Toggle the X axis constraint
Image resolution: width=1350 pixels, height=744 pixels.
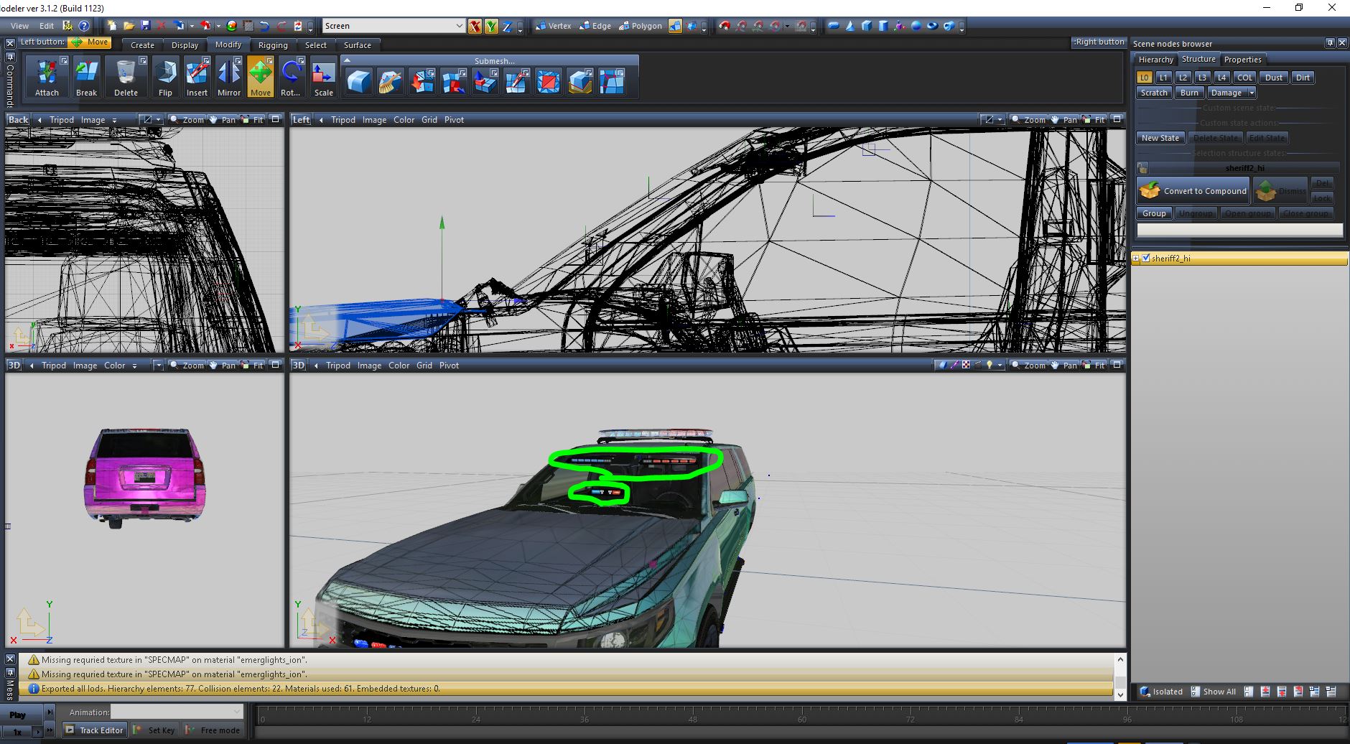(475, 27)
